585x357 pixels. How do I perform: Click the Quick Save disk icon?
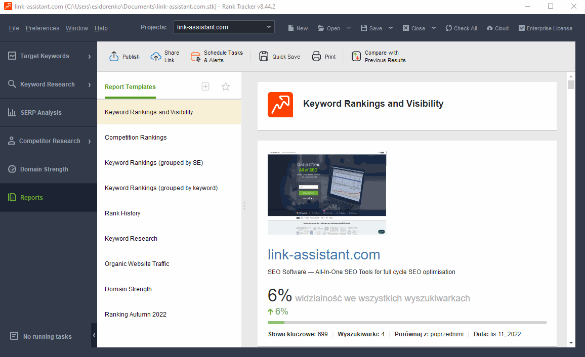point(264,56)
